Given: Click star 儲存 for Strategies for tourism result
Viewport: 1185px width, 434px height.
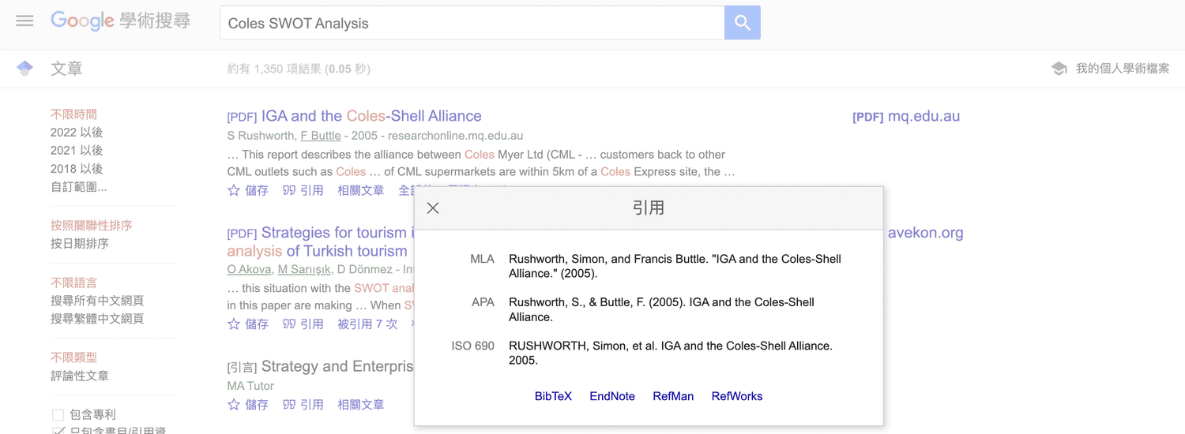Looking at the screenshot, I should pos(248,324).
